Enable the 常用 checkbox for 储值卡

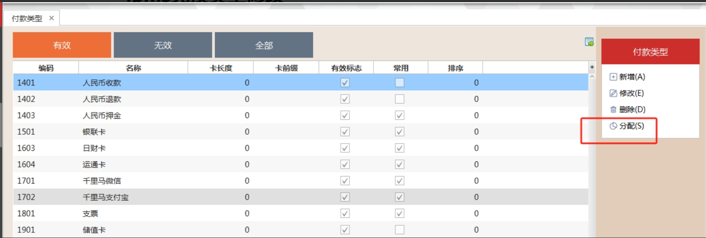(x=399, y=230)
